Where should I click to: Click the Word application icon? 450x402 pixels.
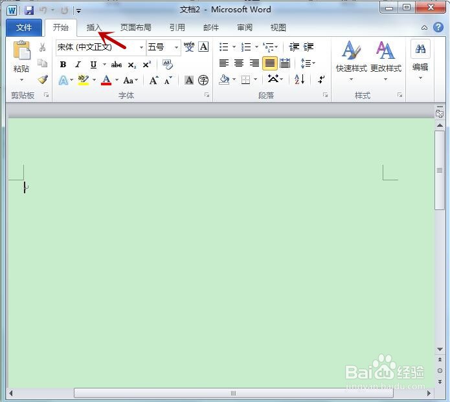12,10
